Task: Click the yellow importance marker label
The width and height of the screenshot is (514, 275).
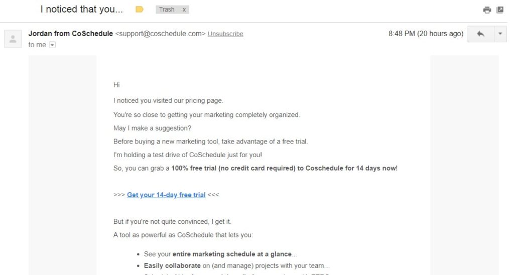Action: click(x=140, y=10)
